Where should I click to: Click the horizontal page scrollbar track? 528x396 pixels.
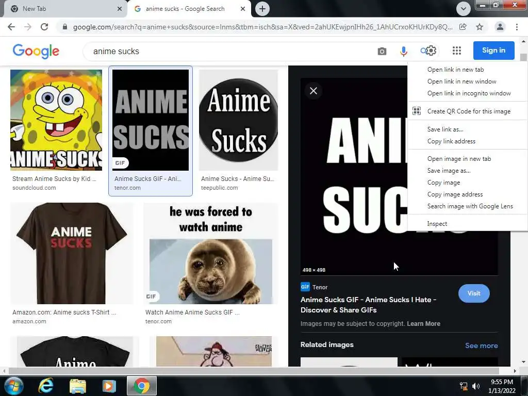point(259,371)
